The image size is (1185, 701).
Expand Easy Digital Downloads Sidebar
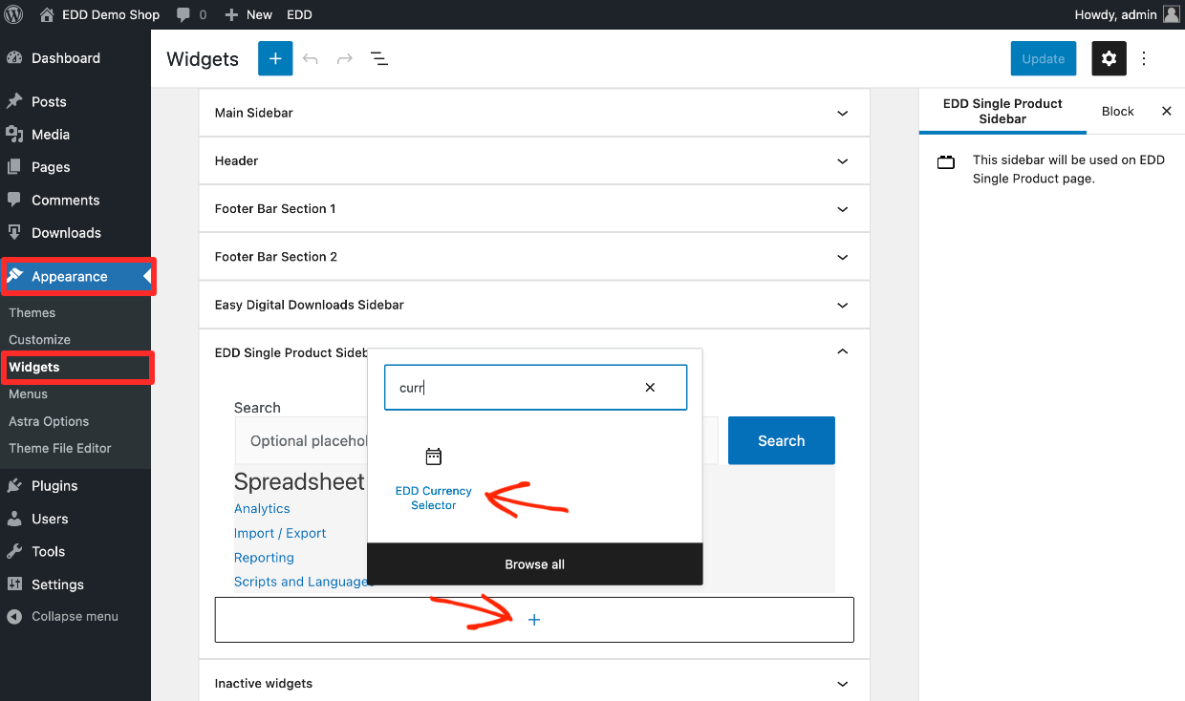tap(534, 305)
